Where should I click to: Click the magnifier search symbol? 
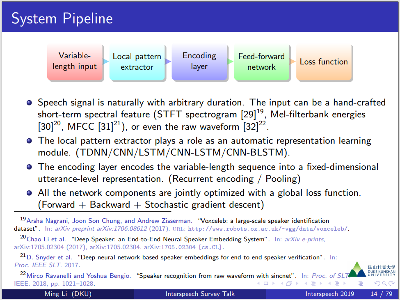(384, 284)
